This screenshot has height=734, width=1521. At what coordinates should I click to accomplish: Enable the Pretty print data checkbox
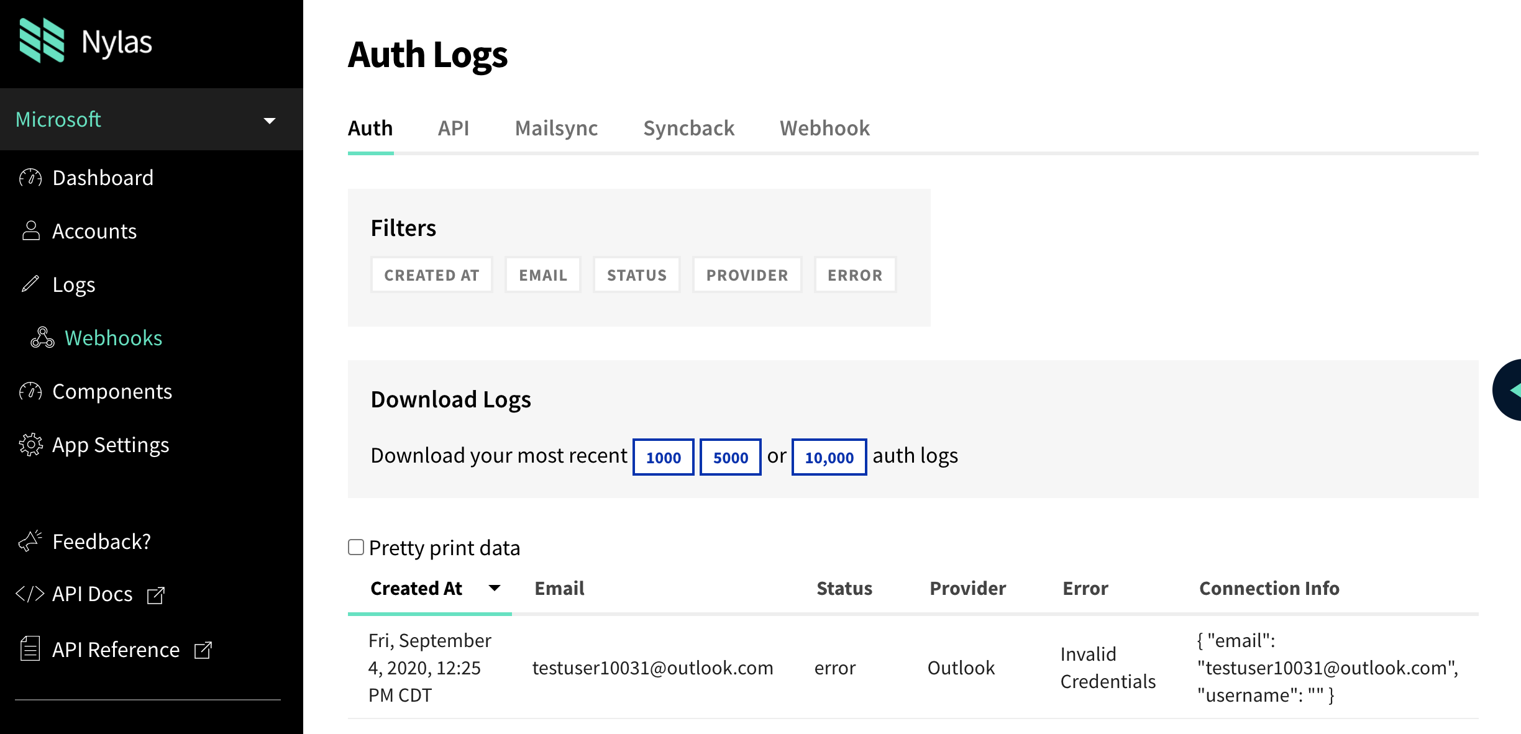coord(356,547)
